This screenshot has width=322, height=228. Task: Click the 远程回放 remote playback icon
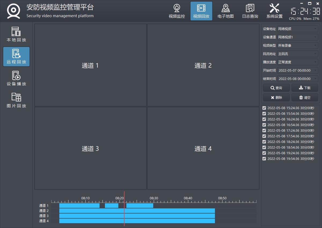click(x=16, y=57)
